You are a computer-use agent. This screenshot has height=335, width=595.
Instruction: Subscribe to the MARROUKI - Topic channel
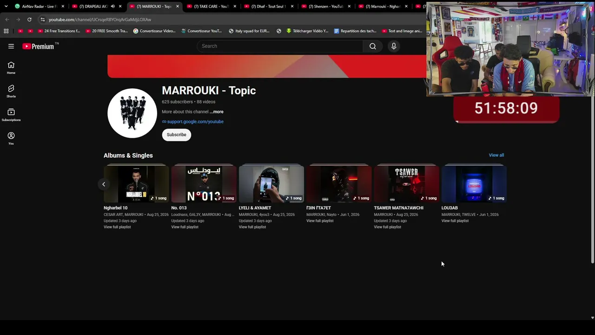177,134
